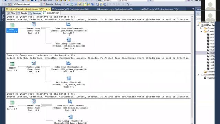220x124 pixels.
Task: Open the Messages pane tab
Action: coord(35,13)
